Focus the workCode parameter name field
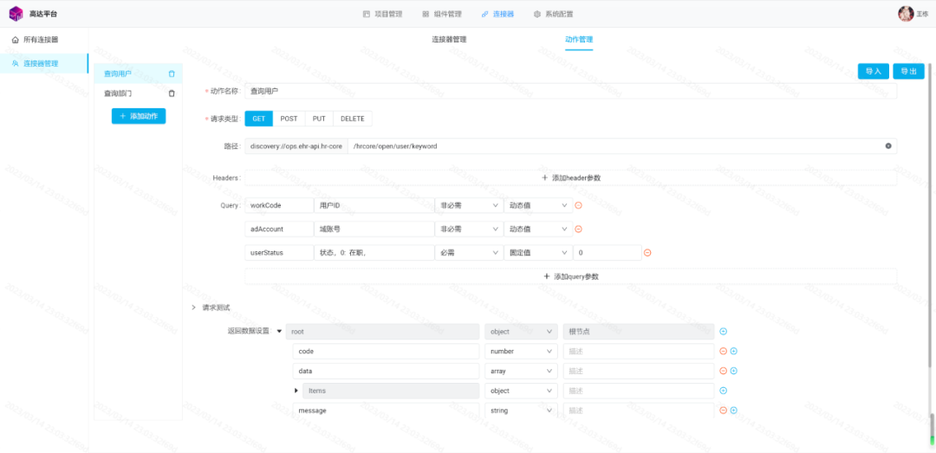This screenshot has height=453, width=936. click(279, 205)
